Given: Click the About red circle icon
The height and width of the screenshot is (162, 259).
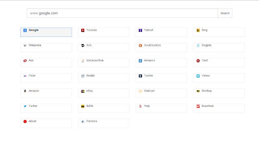Looking at the screenshot, I should tap(25, 122).
